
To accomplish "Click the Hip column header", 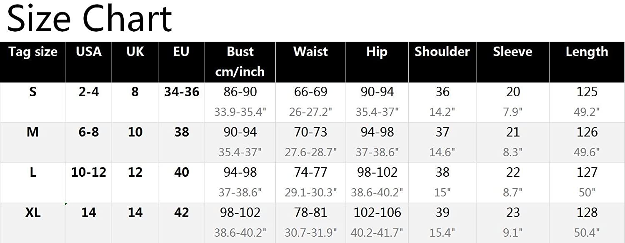I will click(x=377, y=52).
